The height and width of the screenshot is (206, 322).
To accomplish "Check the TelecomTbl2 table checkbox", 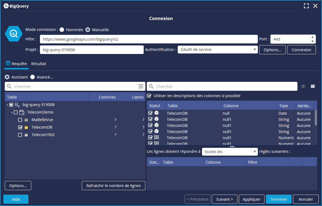I will tap(20, 135).
